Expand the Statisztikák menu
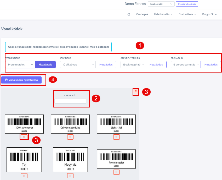 click(187, 14)
